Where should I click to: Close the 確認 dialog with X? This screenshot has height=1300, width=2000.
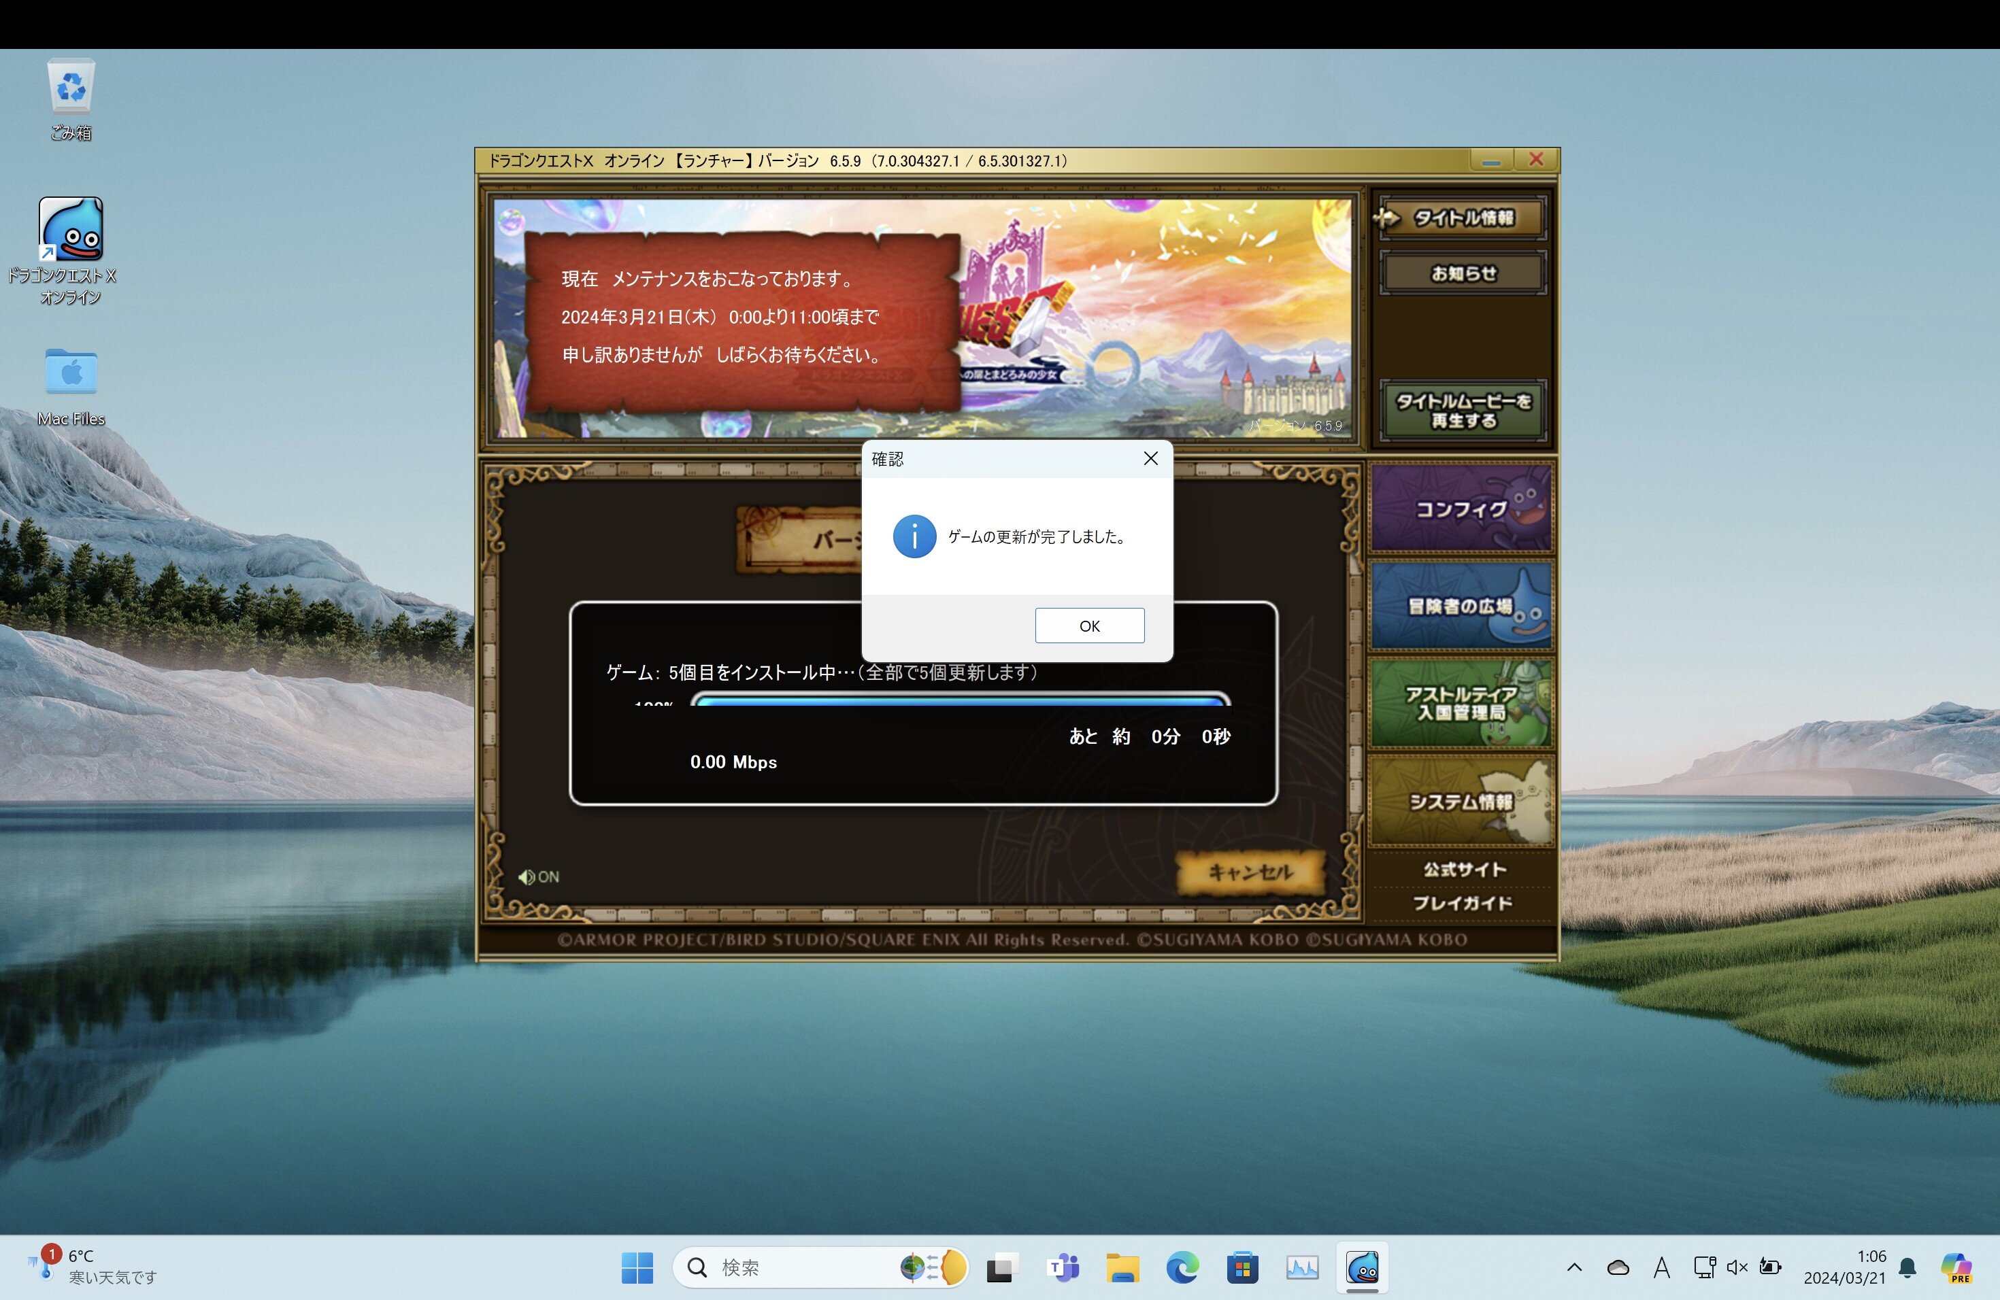pyautogui.click(x=1150, y=458)
